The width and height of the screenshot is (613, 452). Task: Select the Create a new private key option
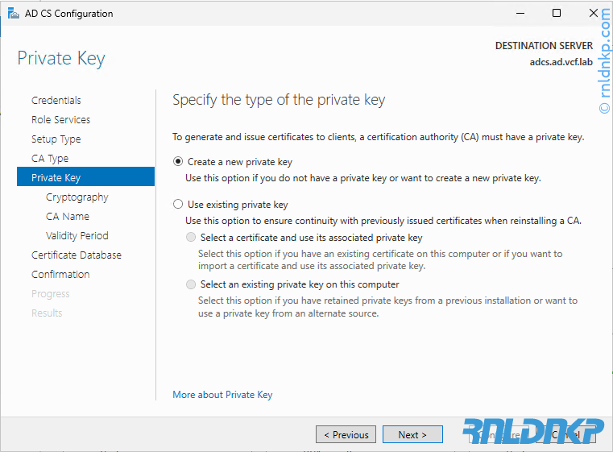tap(178, 162)
